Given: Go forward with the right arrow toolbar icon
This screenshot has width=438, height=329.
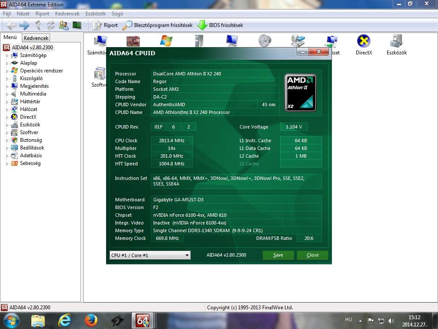Looking at the screenshot, I should 24,25.
